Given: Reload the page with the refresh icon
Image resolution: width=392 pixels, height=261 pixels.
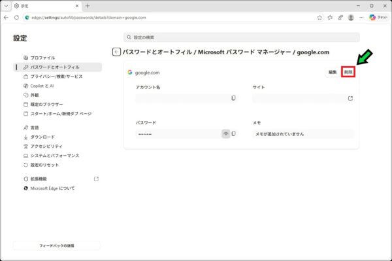Looking at the screenshot, I should click(16, 18).
